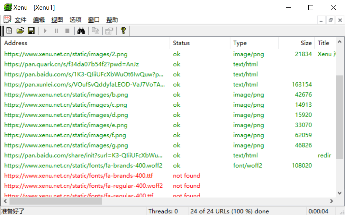
Task: Click the horizontal scrollbar right arrow
Action: coord(331,201)
